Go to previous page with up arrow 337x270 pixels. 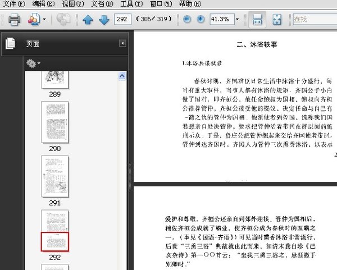pos(88,20)
